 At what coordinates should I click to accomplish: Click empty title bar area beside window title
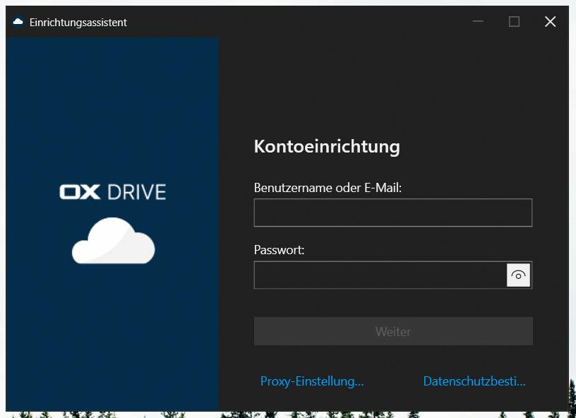pos(296,22)
